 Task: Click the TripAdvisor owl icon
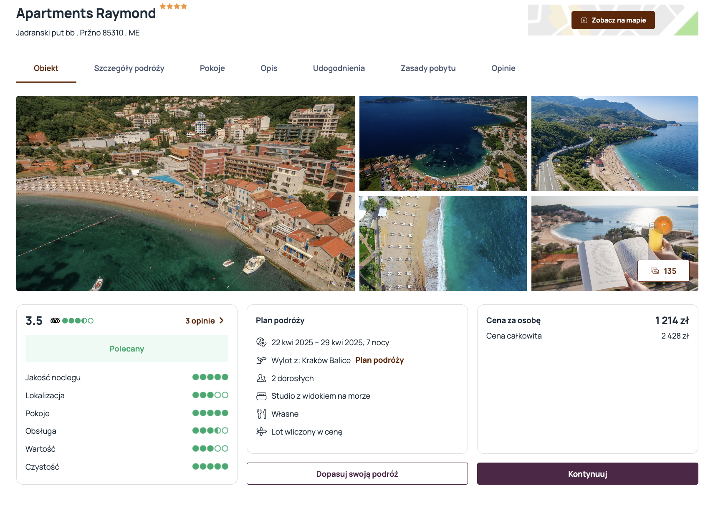pyautogui.click(x=55, y=321)
